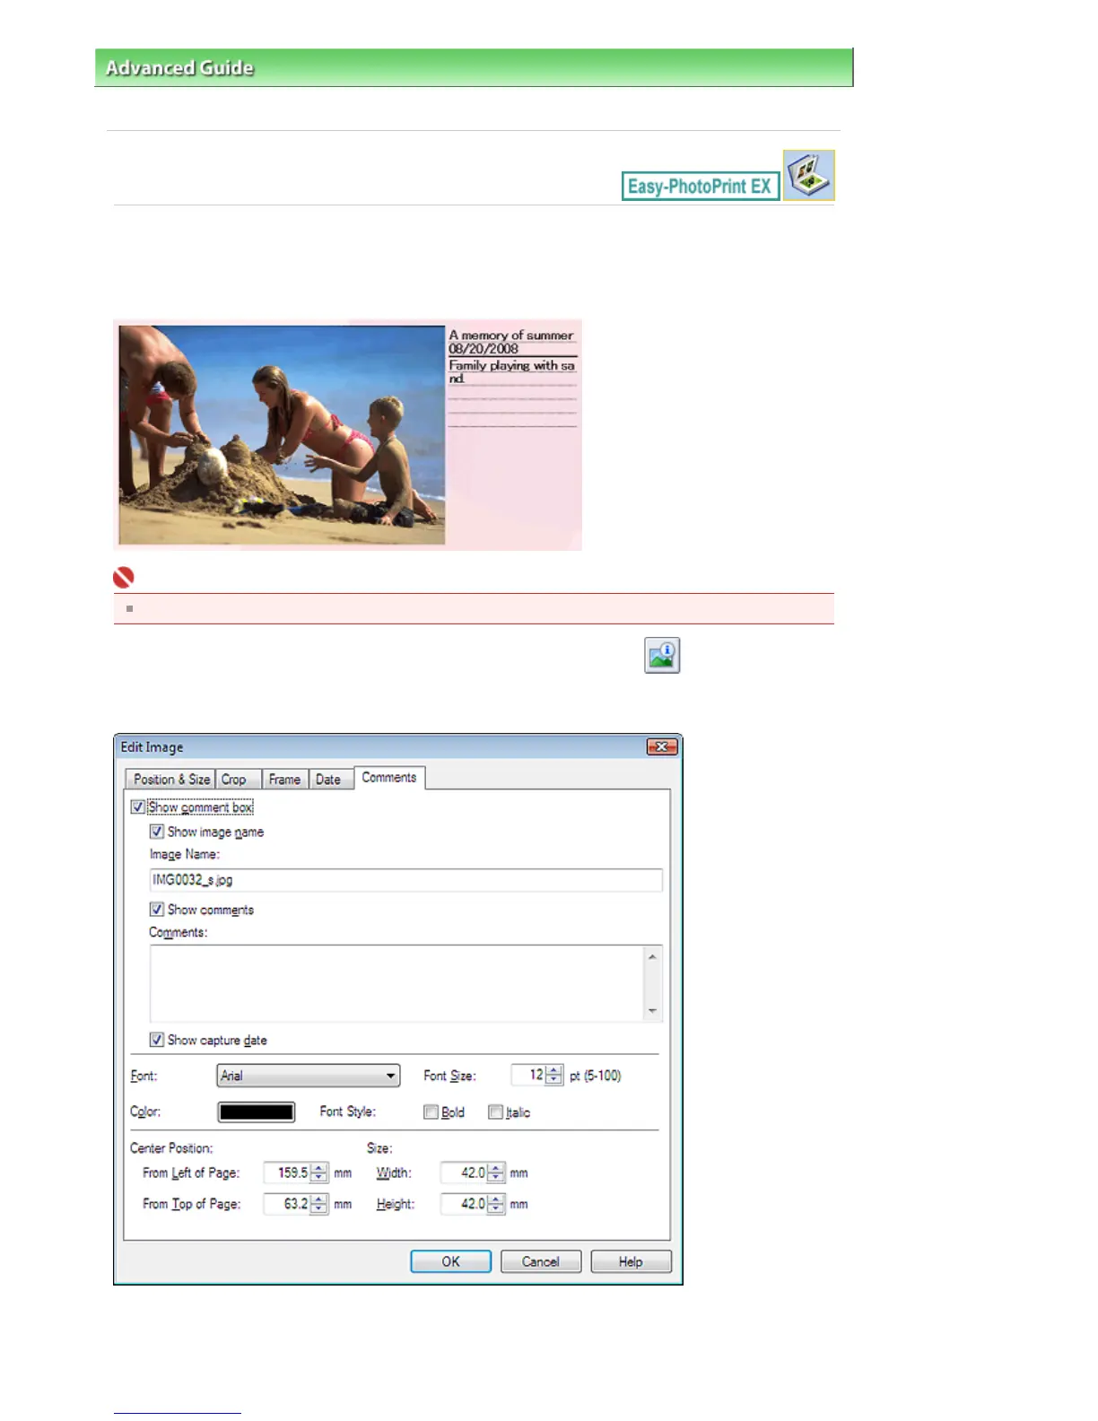Click the beach family sample photo
The height and width of the screenshot is (1421, 1098).
[x=282, y=434]
